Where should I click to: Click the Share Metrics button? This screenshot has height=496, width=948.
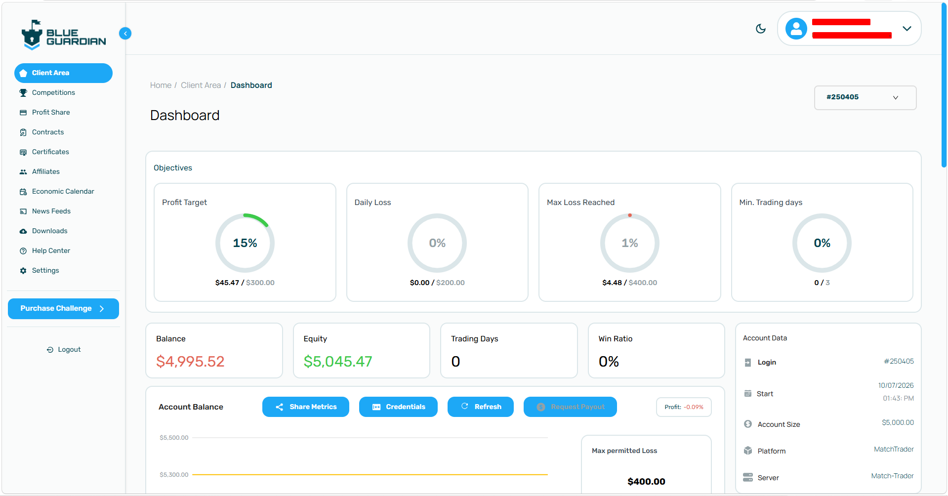(305, 407)
